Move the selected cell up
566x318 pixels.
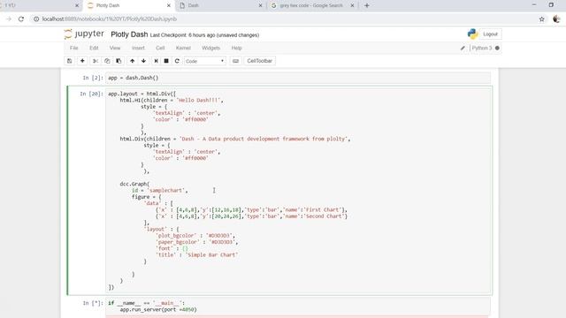(x=132, y=61)
